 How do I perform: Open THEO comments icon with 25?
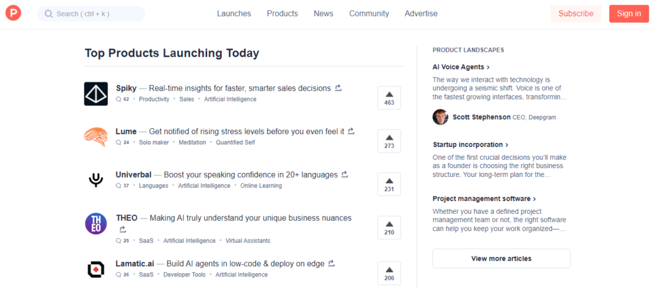coord(118,241)
